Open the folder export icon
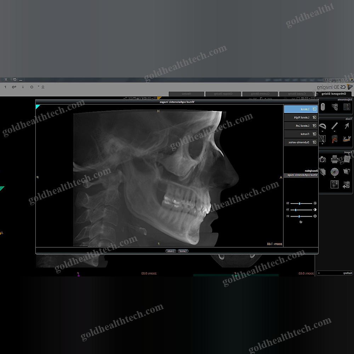The width and height of the screenshot is (354, 354). tap(347, 172)
